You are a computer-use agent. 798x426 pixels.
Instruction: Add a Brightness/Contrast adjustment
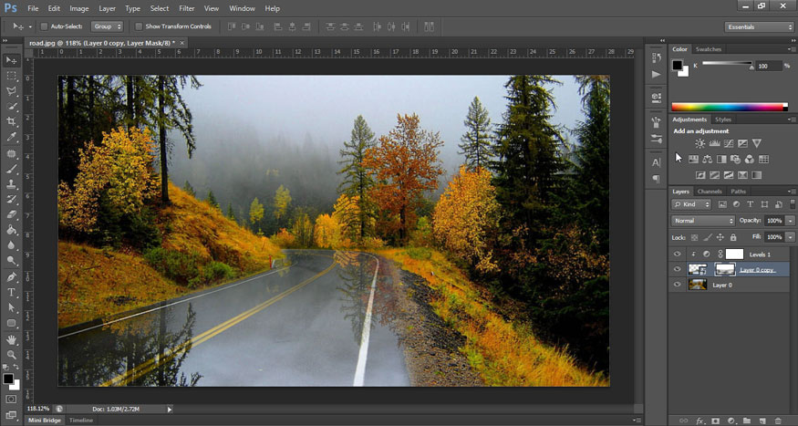700,143
